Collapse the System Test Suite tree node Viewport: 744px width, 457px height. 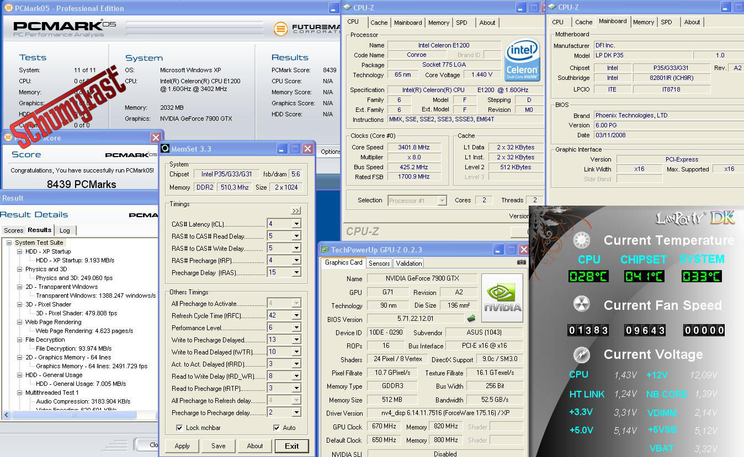pyautogui.click(x=9, y=243)
